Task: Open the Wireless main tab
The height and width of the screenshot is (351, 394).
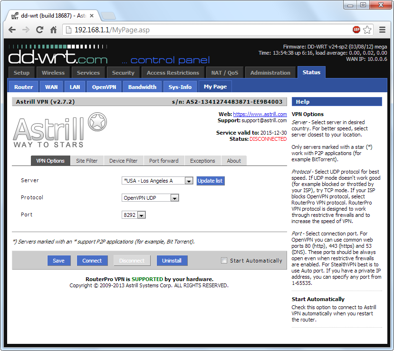Action: (53, 73)
